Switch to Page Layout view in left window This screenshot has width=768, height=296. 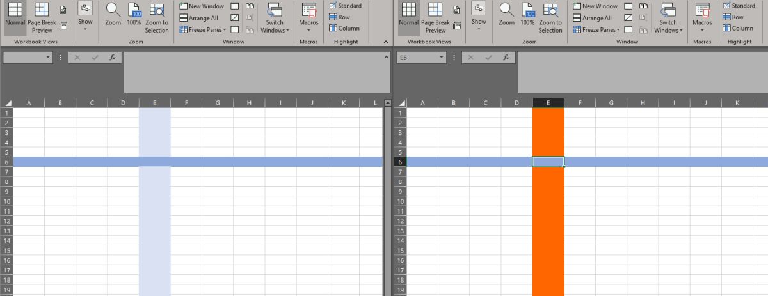(63, 10)
